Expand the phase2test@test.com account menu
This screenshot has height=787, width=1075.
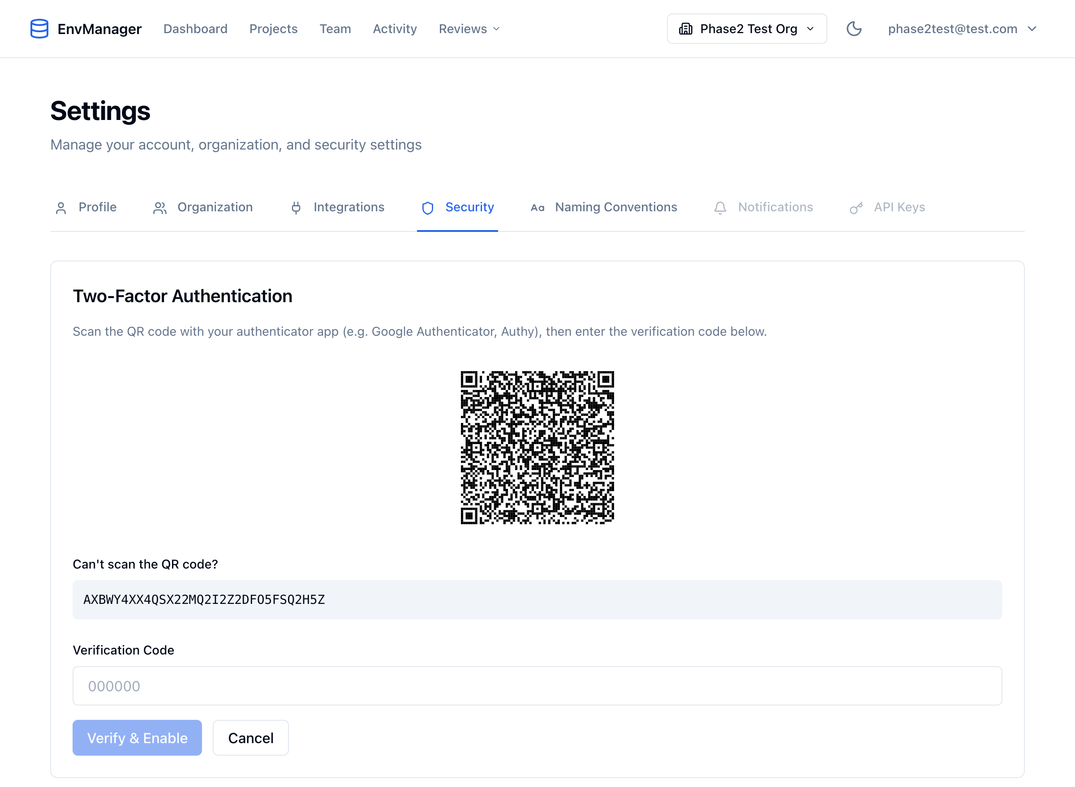[x=963, y=29]
